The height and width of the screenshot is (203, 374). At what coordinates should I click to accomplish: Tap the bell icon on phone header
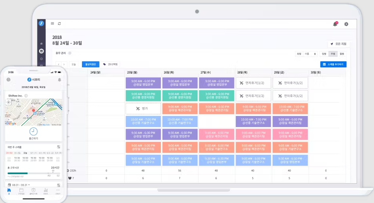[59, 80]
